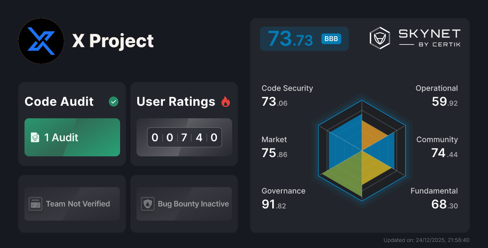
Task: Click the user ratings counter display
Action: click(x=184, y=137)
